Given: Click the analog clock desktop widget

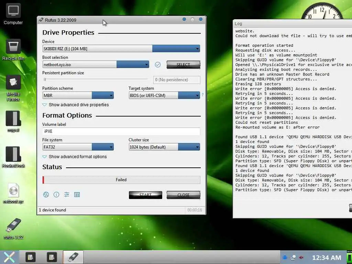Looking at the screenshot, I should click(322, 11).
